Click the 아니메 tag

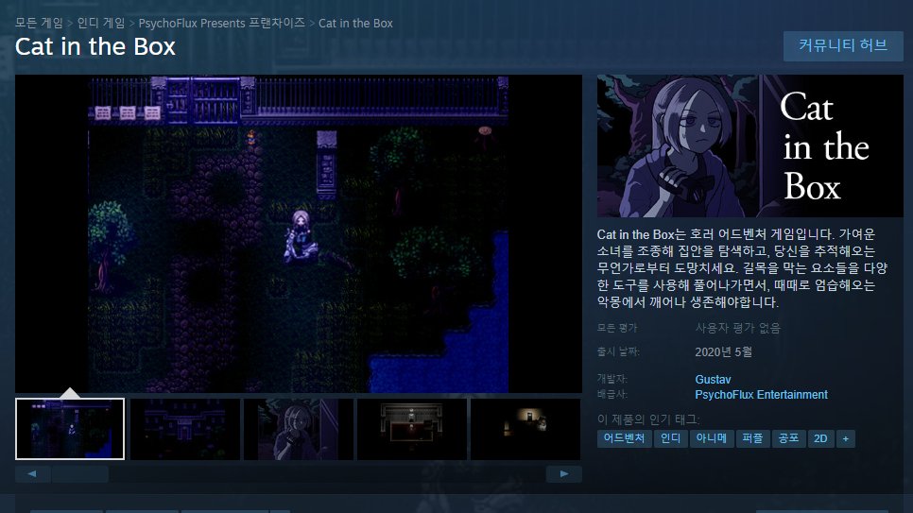tap(712, 438)
